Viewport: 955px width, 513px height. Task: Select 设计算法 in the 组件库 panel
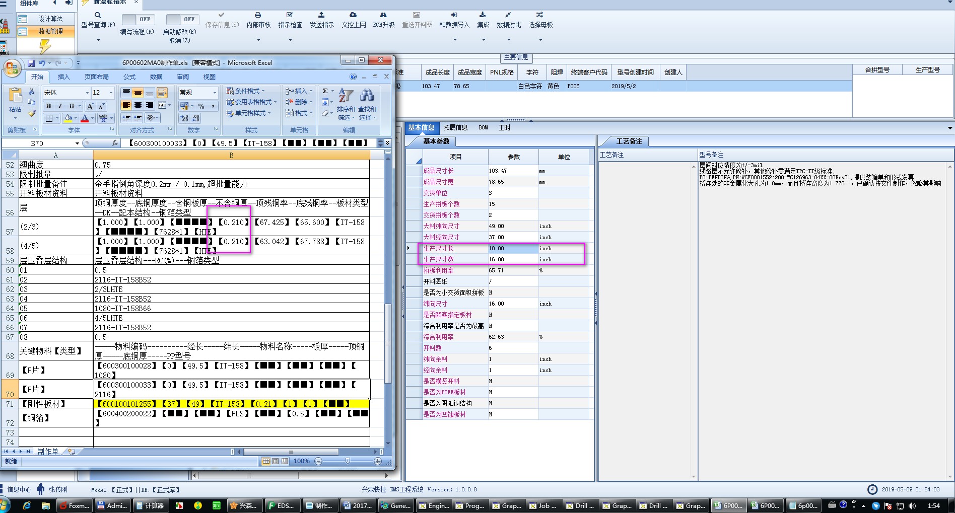point(45,19)
